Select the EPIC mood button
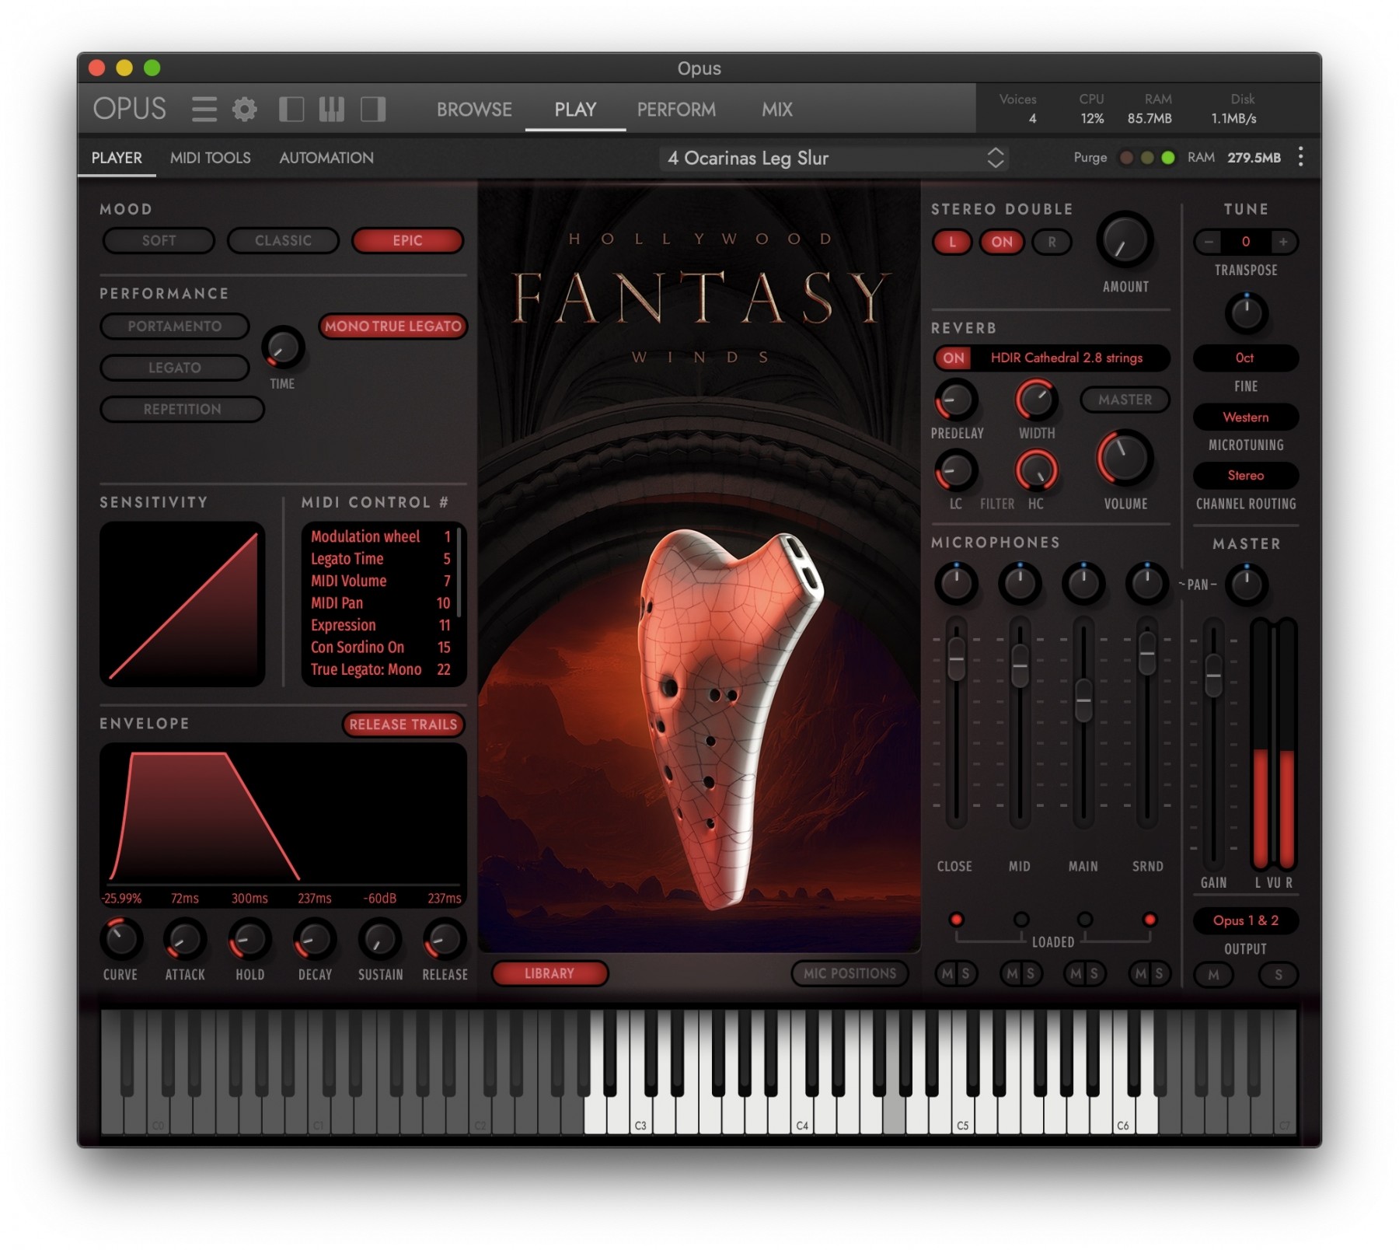Image resolution: width=1399 pixels, height=1250 pixels. (x=407, y=241)
